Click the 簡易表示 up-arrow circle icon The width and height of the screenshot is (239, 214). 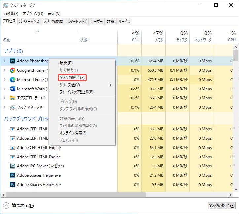click(x=6, y=205)
